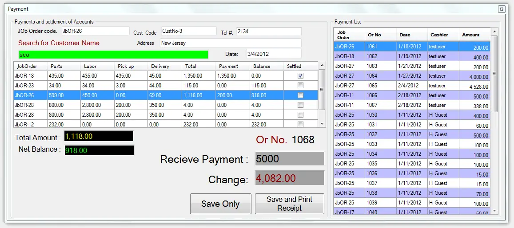Viewport: 514px width, 228px height.
Task: Select payment row with Or No 1032
Action: pos(412,134)
